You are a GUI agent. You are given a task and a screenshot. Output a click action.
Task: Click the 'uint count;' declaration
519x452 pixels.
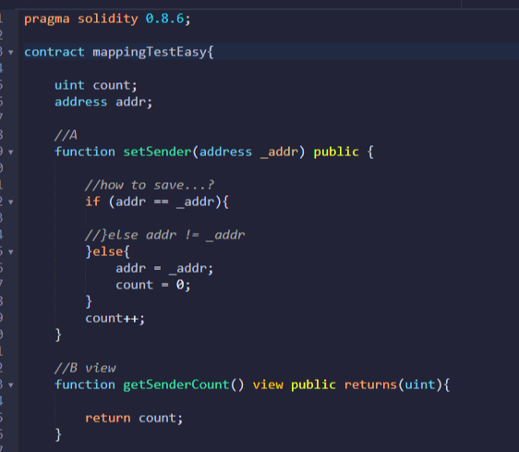coord(96,85)
